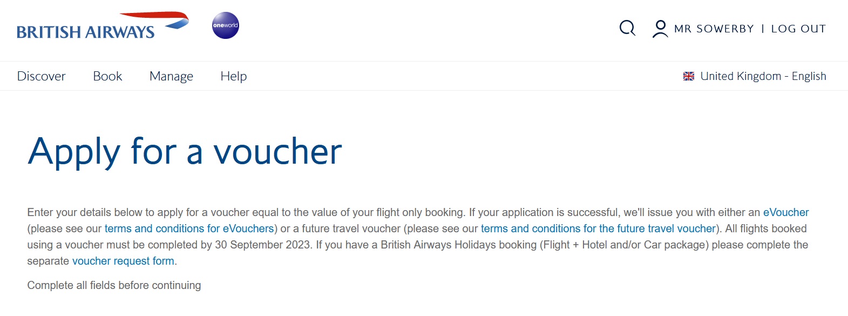Change the United Kingdom - English language setting

pos(763,76)
